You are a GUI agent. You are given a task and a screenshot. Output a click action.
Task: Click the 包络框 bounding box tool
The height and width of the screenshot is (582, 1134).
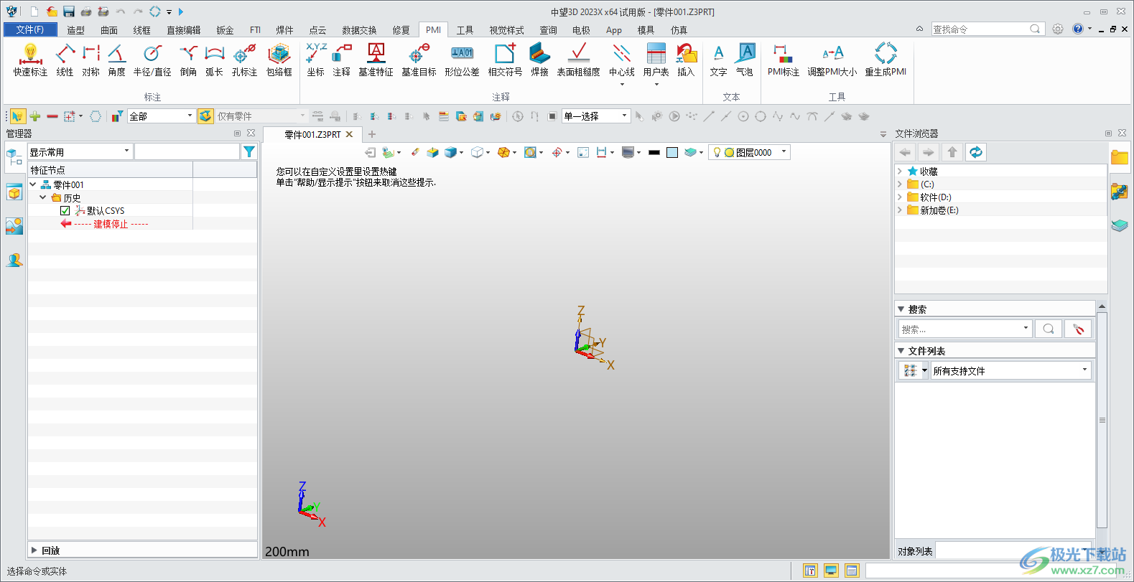pyautogui.click(x=279, y=60)
